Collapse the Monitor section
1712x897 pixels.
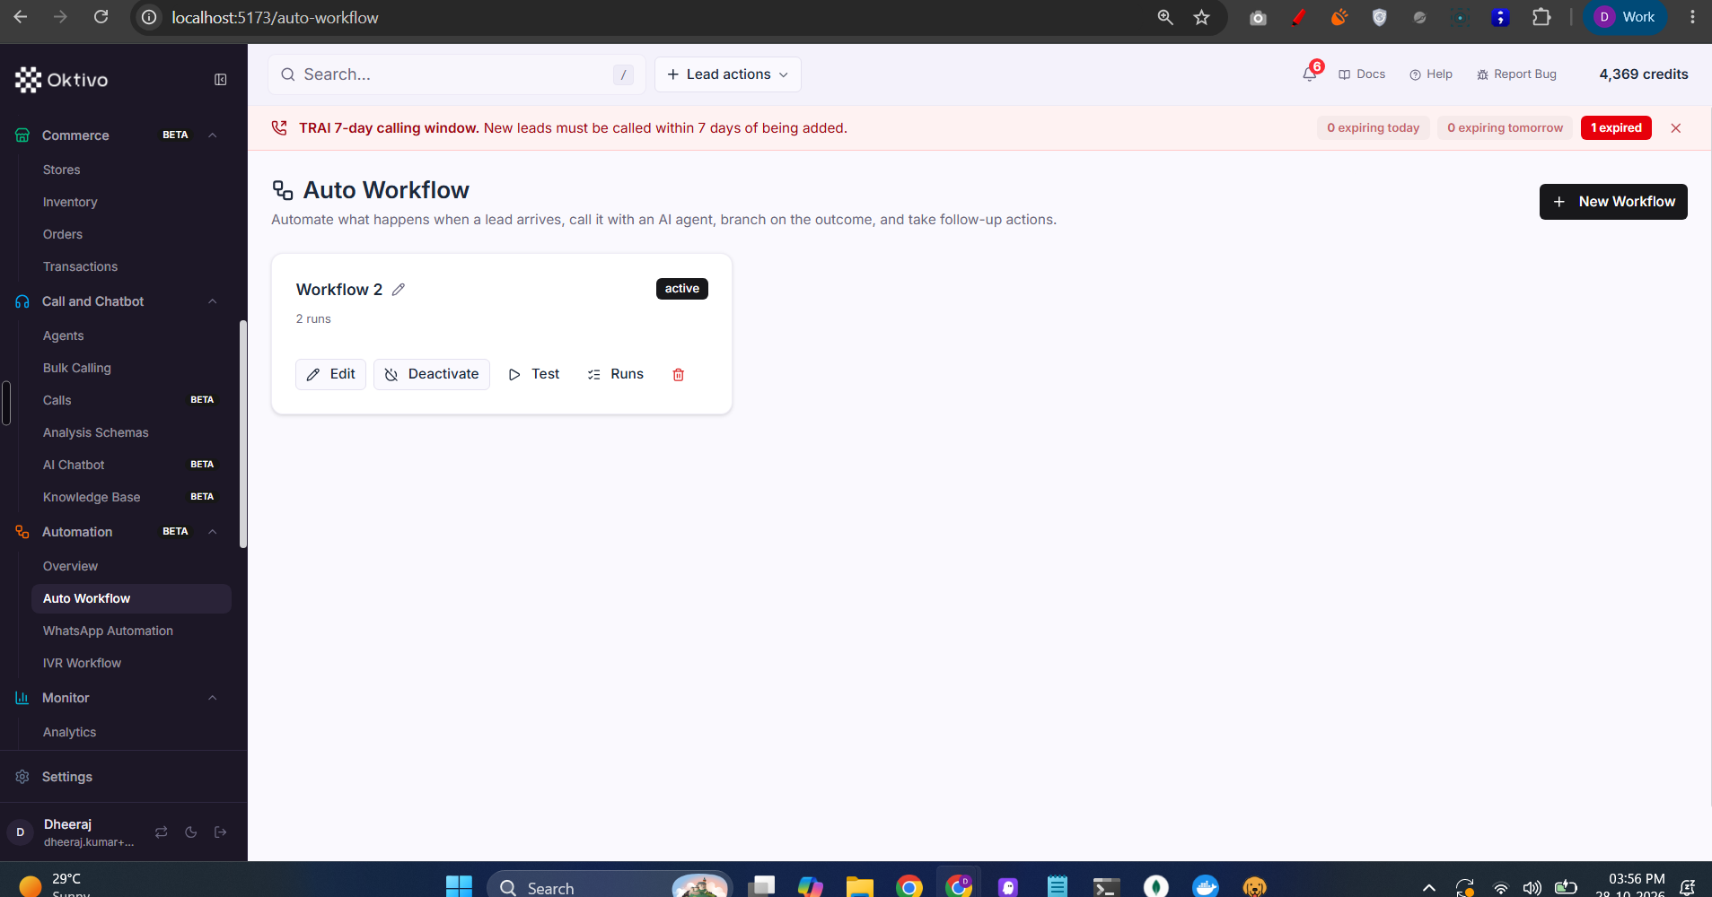(x=213, y=698)
